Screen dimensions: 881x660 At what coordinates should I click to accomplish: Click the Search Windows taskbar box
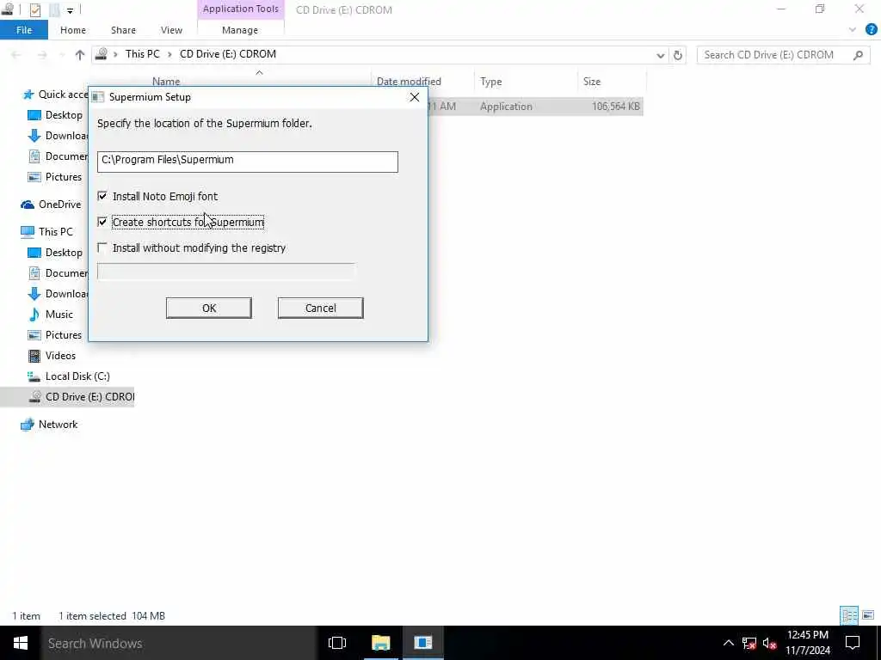pyautogui.click(x=178, y=643)
